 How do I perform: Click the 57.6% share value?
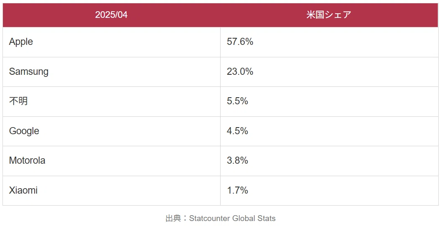240,42
